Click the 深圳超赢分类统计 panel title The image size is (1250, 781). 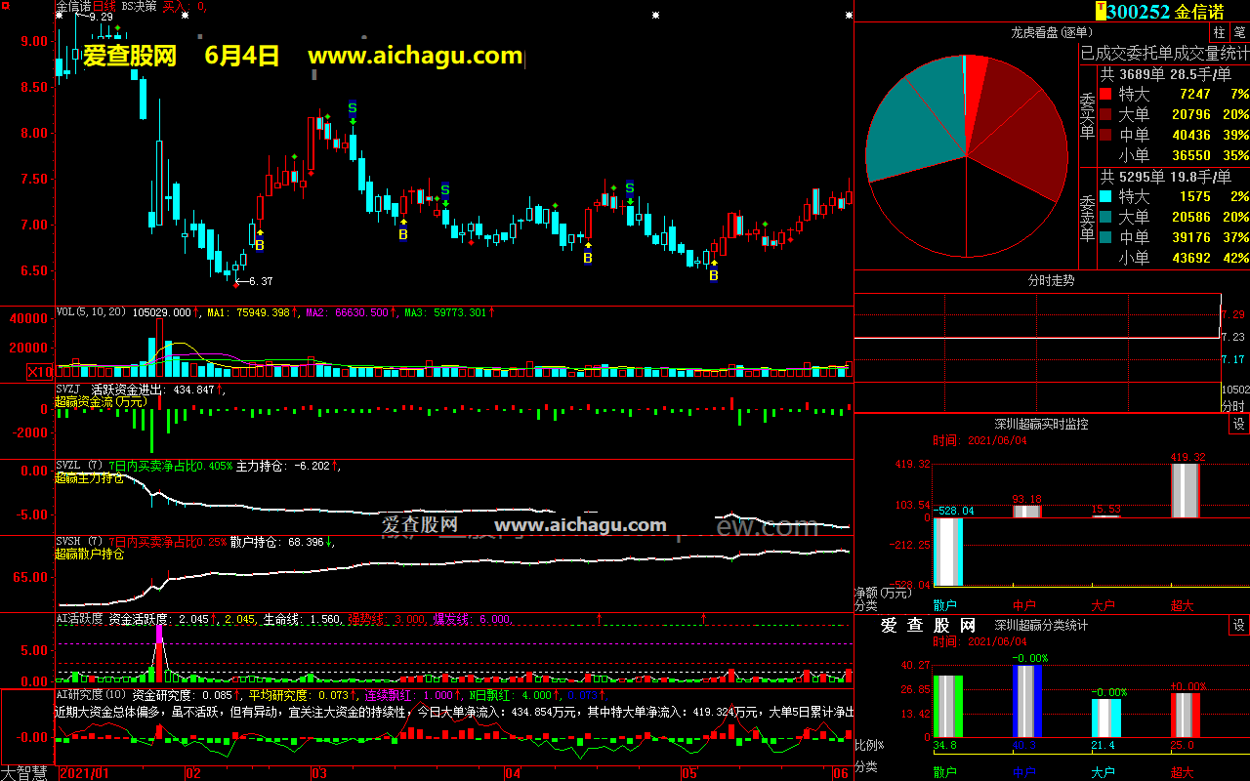pyautogui.click(x=1041, y=625)
